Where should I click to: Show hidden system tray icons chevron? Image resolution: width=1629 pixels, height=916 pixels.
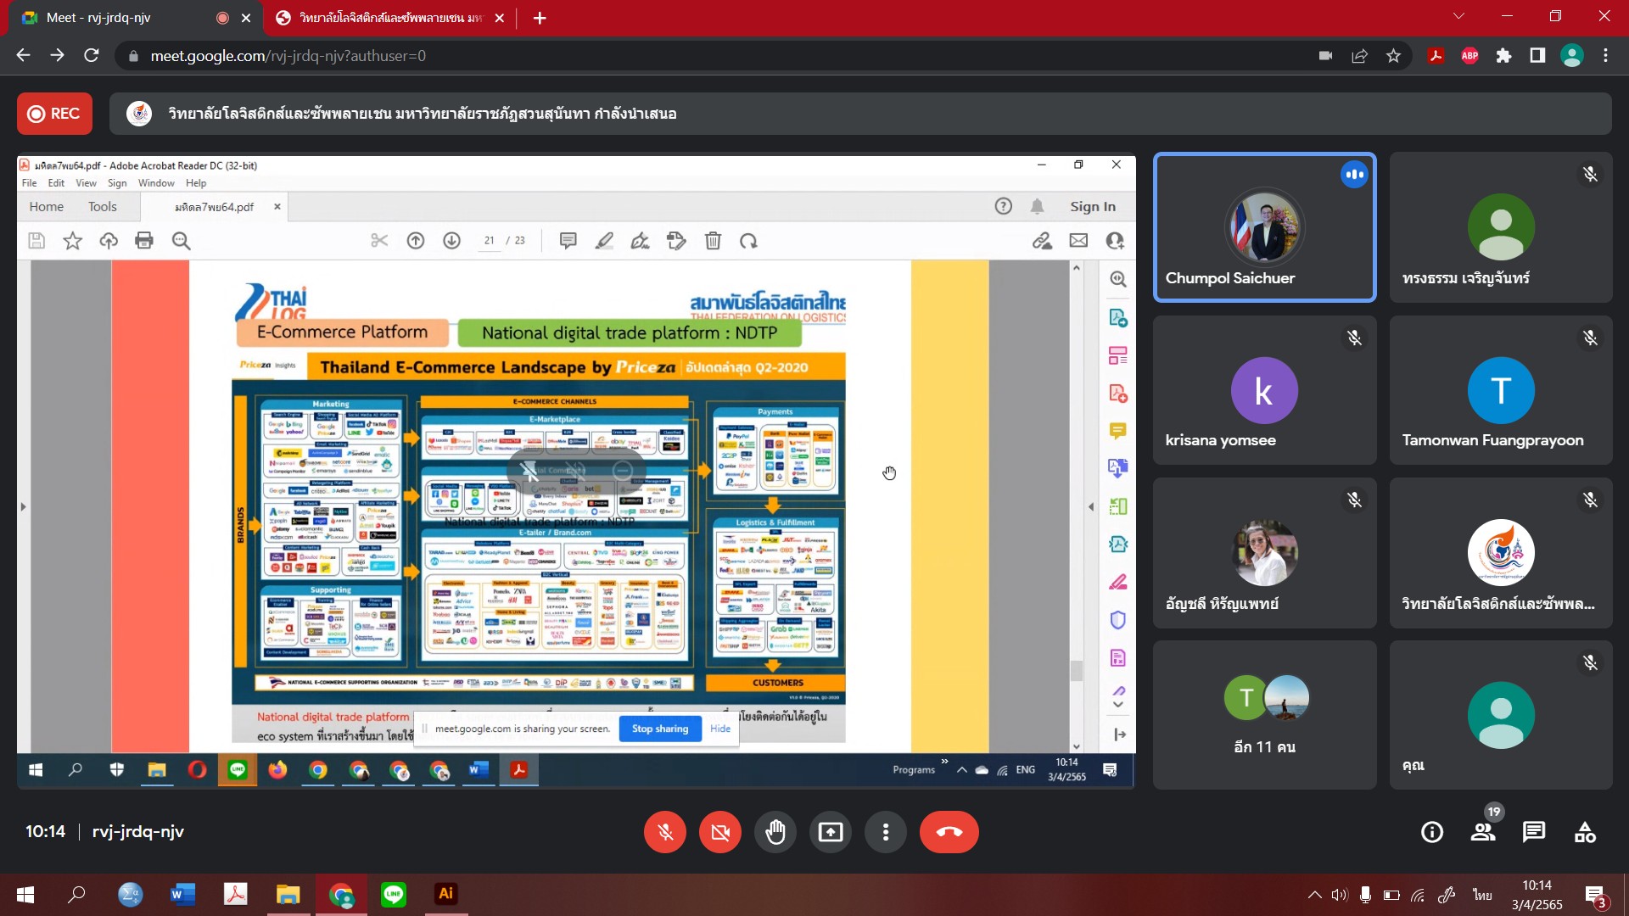point(1314,895)
